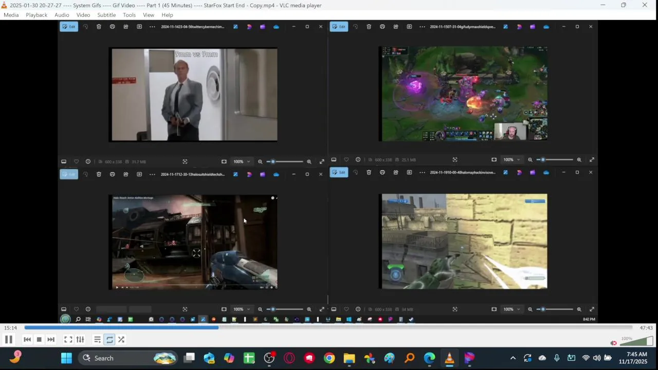Open the Help menu
Viewport: 658px width, 370px height.
167,15
